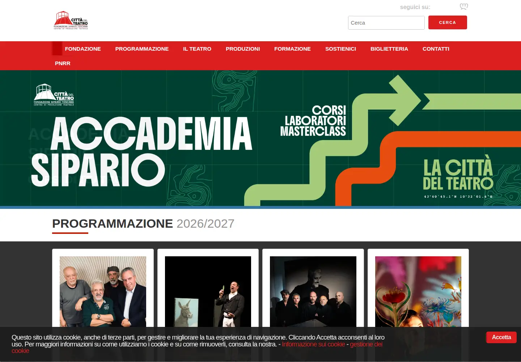
Task: Open 'gestione dei cookie' link
Action: (366, 344)
